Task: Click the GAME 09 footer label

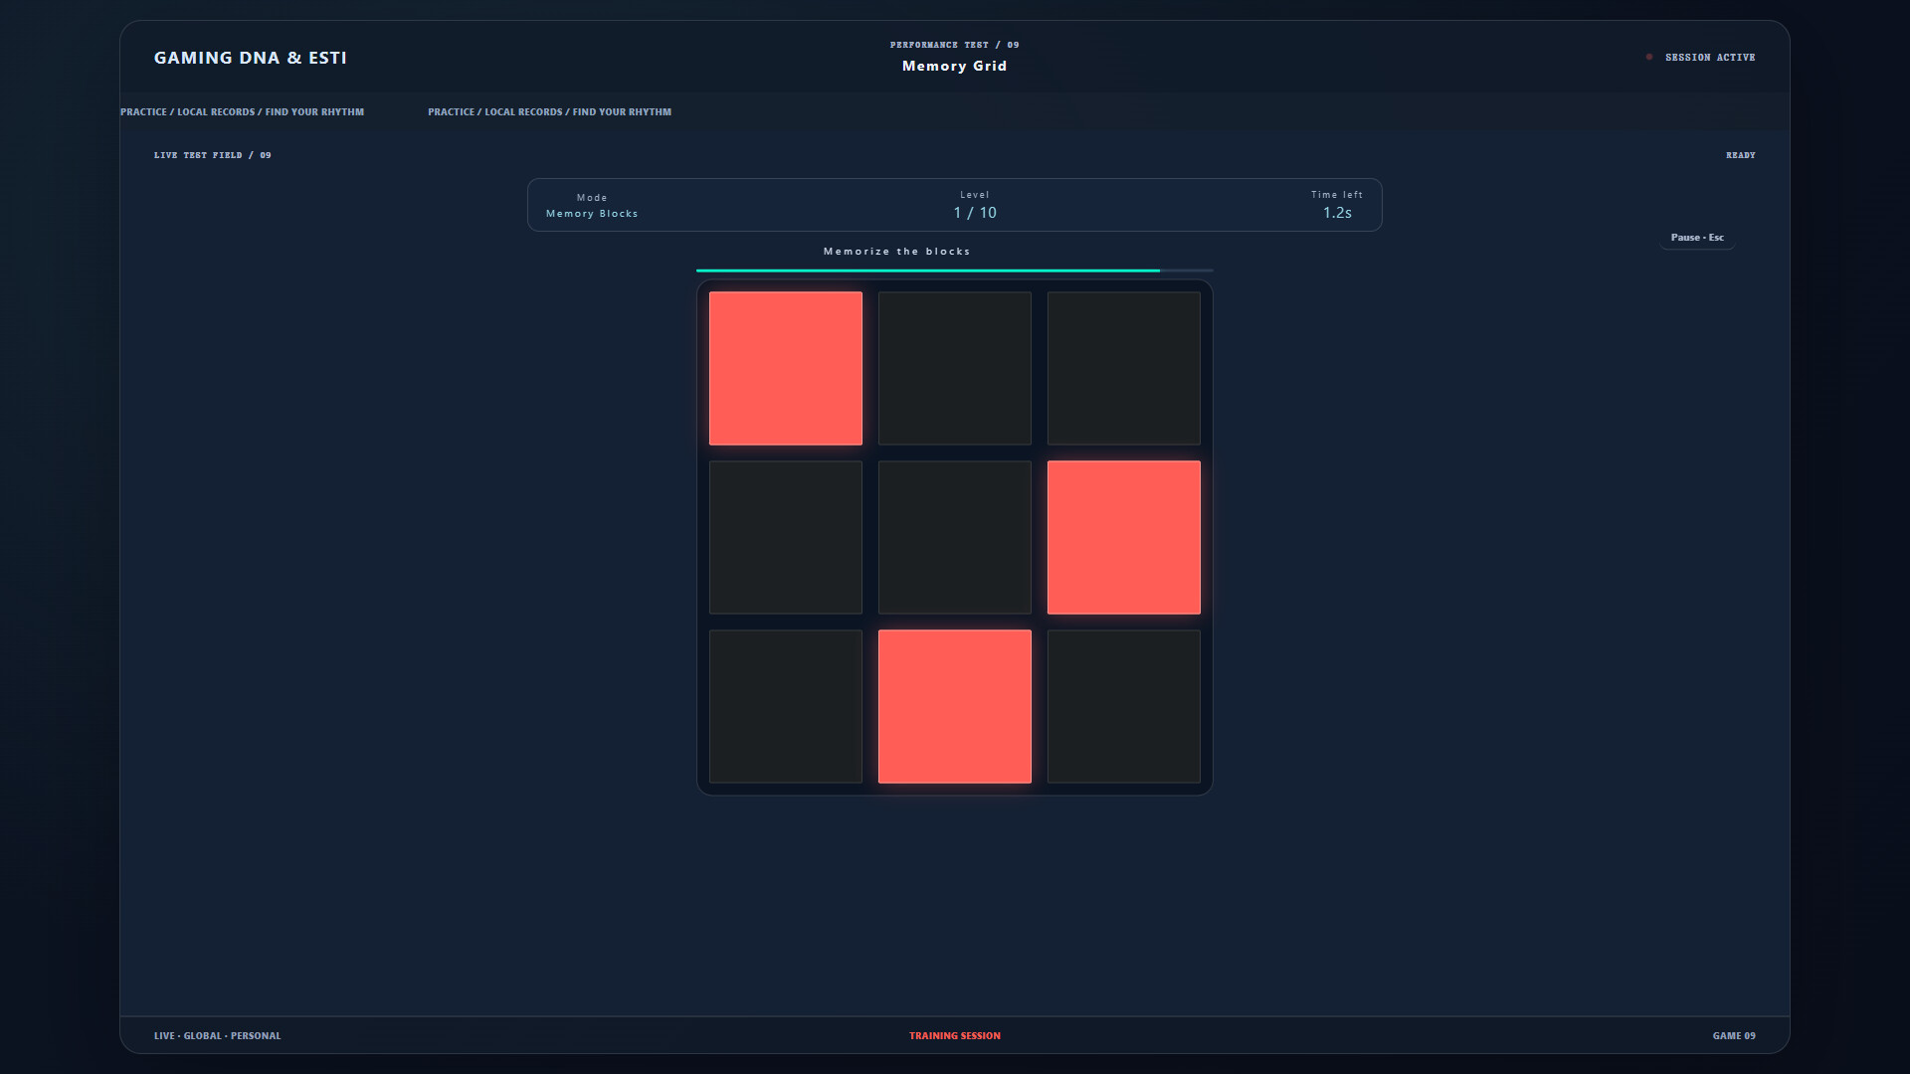Action: [x=1734, y=1036]
